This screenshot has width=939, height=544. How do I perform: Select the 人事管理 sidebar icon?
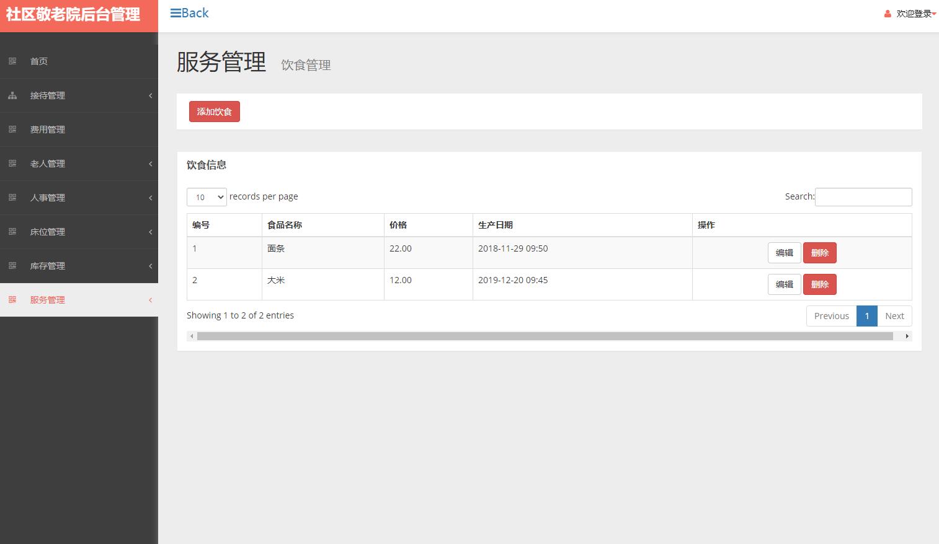point(12,198)
